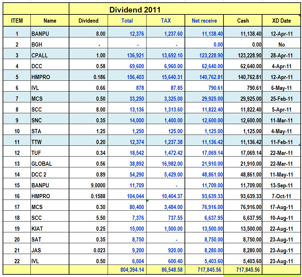Select XD Date cell 28-Apr-11
The width and height of the screenshot is (302, 277).
tap(281, 54)
